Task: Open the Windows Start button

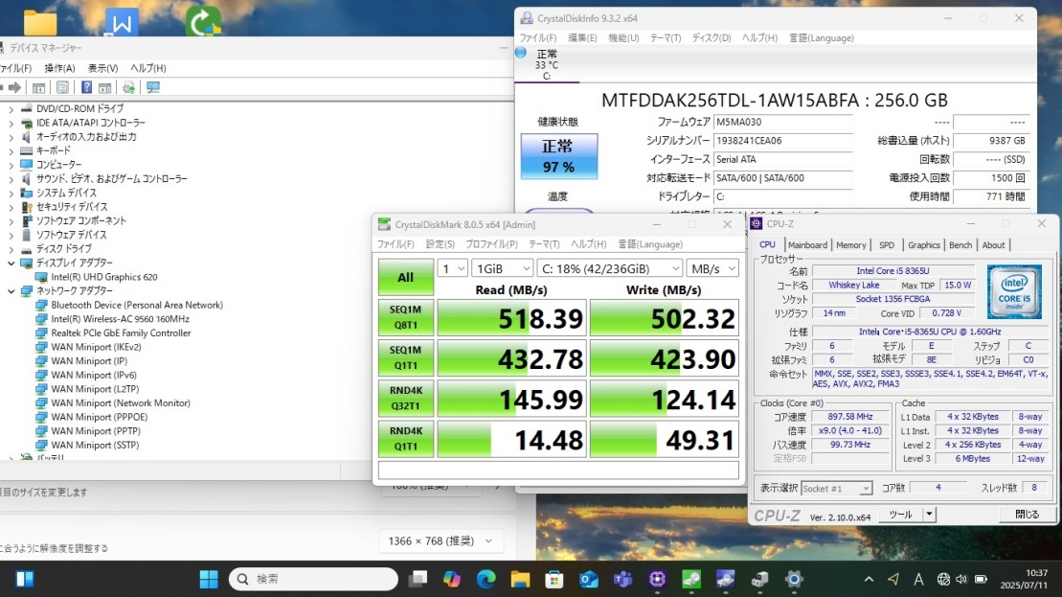Action: 209,579
